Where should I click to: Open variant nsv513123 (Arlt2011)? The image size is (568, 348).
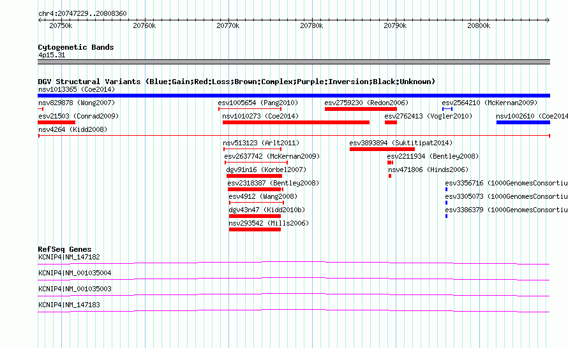tap(261, 143)
